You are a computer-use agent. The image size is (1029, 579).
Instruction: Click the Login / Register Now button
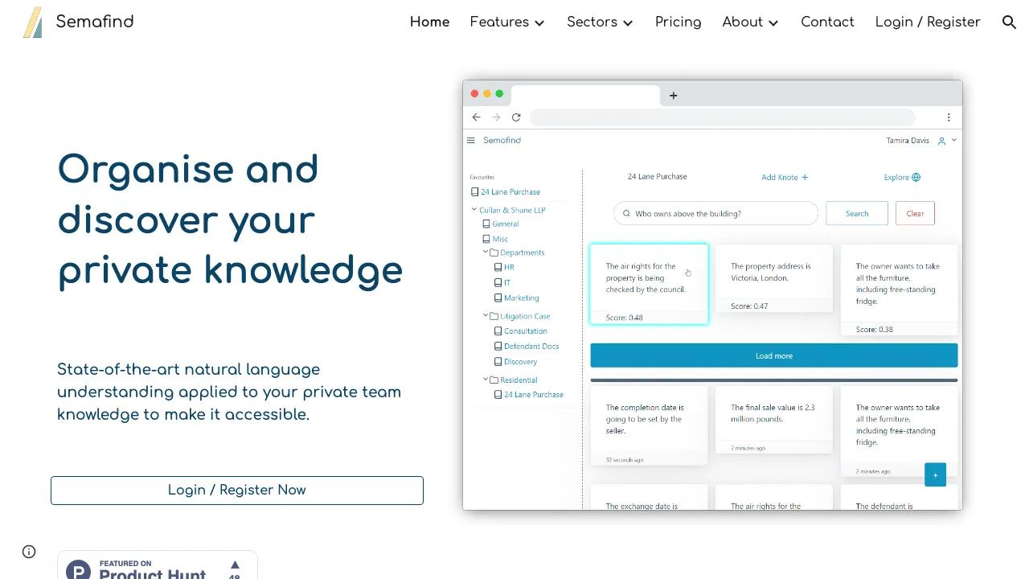(x=237, y=491)
